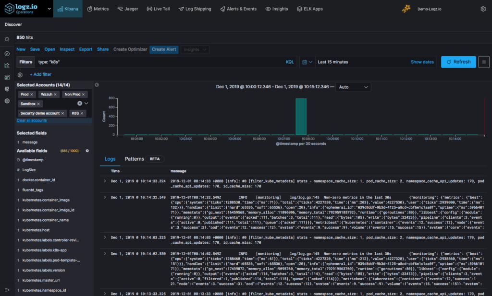Image resolution: width=492 pixels, height=296 pixels.
Task: Click the Available fields settings gear
Action: tap(87, 151)
